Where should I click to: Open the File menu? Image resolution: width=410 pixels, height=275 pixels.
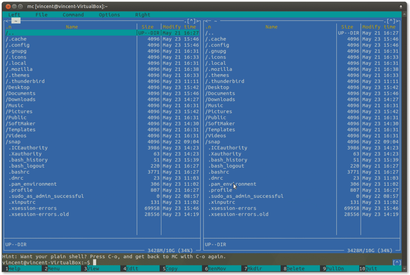pos(41,15)
